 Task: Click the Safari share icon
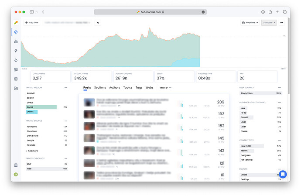pyautogui.click(x=270, y=12)
